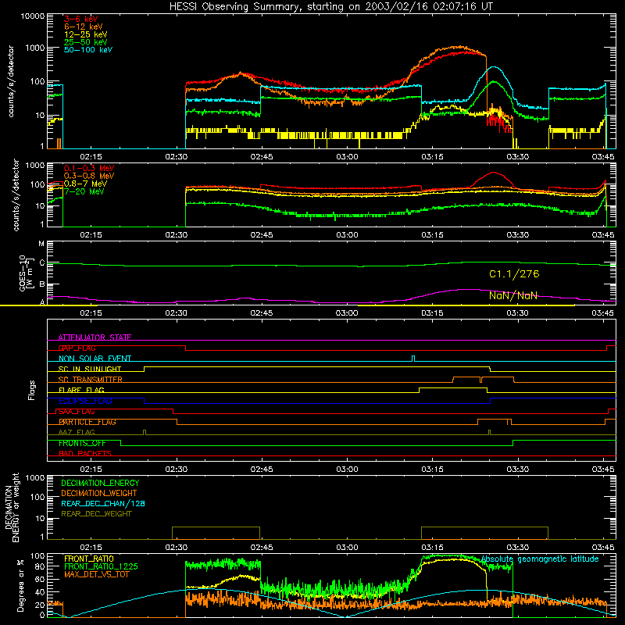
Task: Select the 12-25 keV legend label
Action: point(86,34)
